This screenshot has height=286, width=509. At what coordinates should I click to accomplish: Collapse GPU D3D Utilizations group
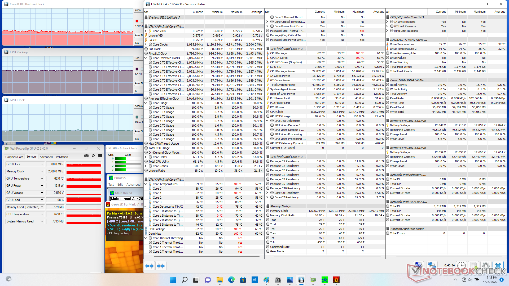[x=267, y=121]
